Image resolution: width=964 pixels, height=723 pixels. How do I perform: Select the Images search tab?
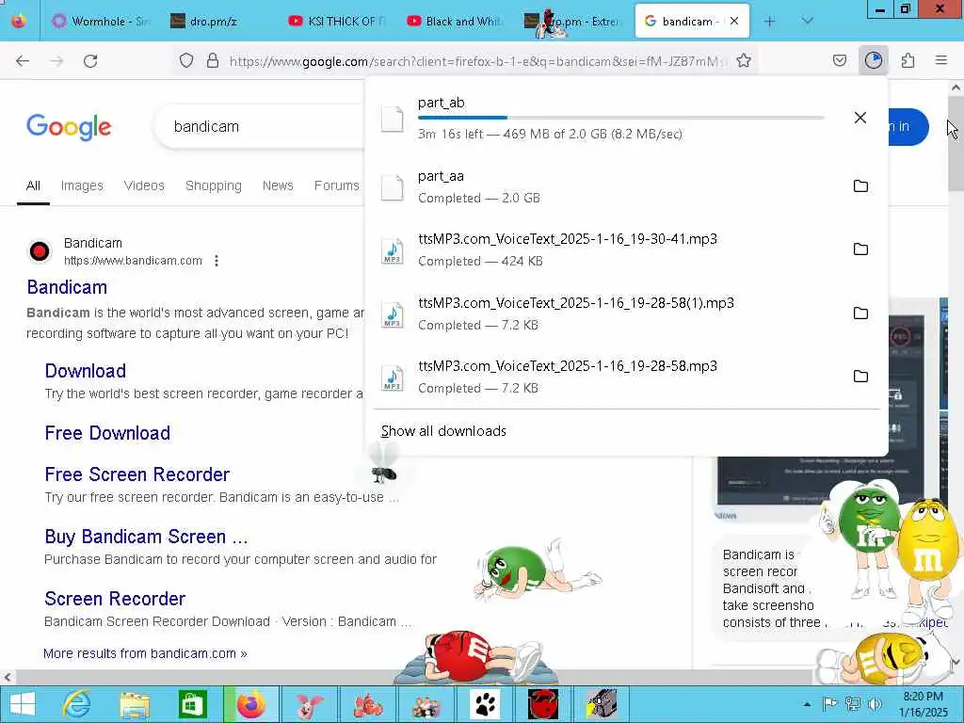(82, 185)
